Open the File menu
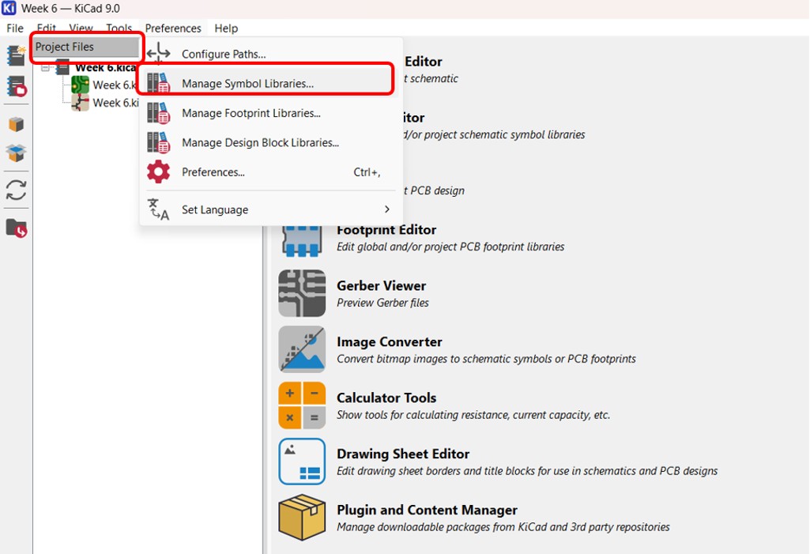The image size is (810, 554). tap(15, 28)
